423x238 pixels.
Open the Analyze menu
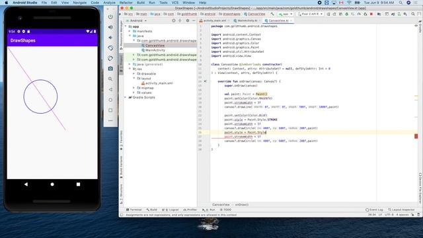pos(109,3)
